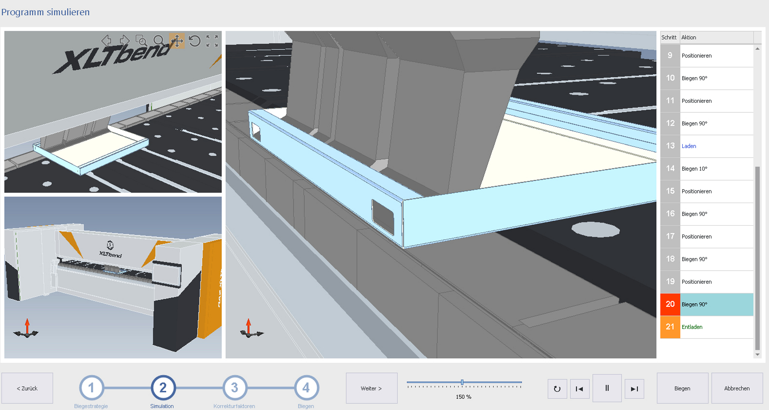Go to the Biegestrategie wizard step
The height and width of the screenshot is (410, 769).
pyautogui.click(x=91, y=388)
